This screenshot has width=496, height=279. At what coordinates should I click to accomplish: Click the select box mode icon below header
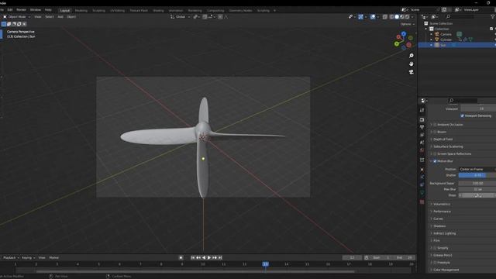click(4, 24)
